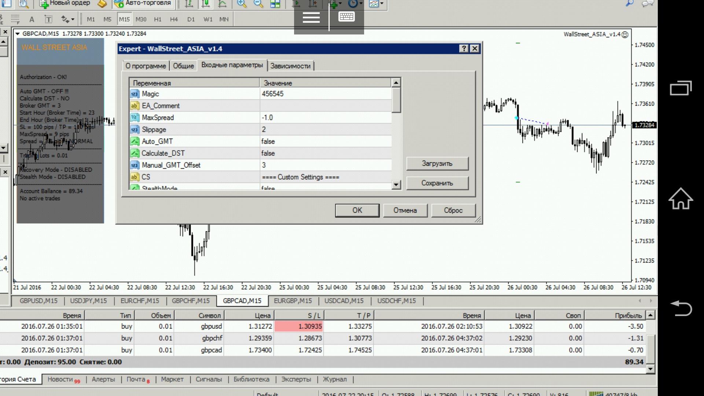
Task: Click the search magnifier icon in toolbar
Action: (x=629, y=4)
